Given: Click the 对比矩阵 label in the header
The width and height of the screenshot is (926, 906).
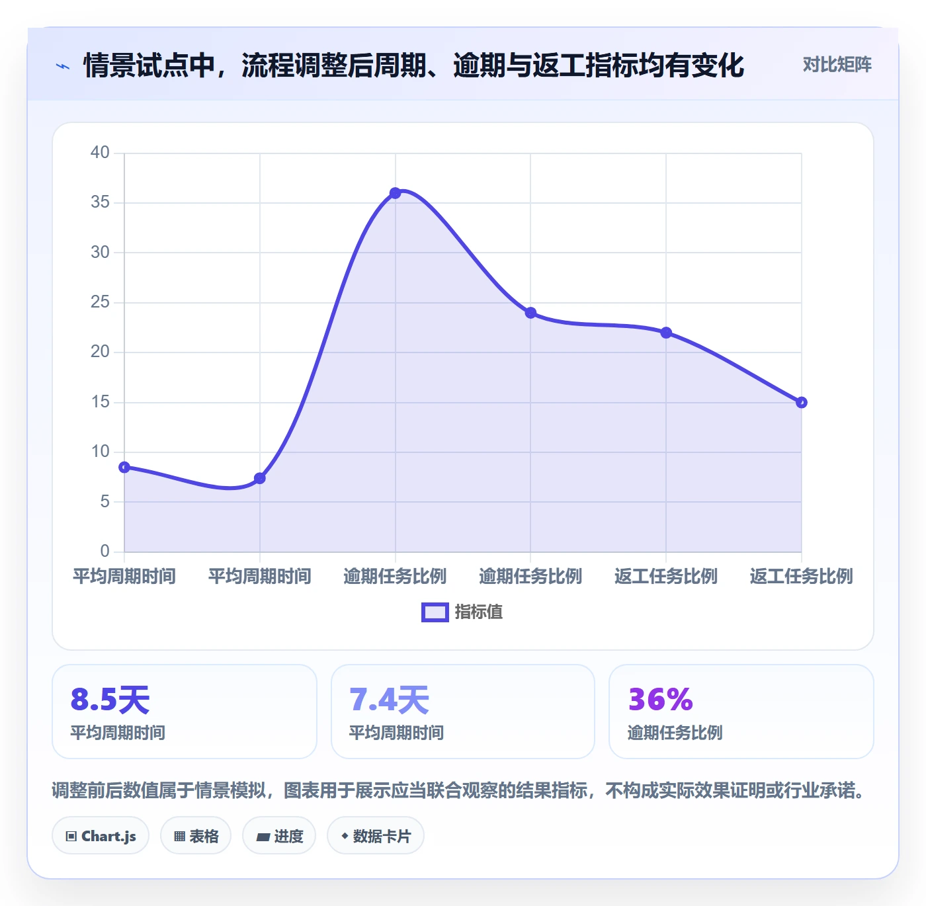Looking at the screenshot, I should (x=837, y=65).
